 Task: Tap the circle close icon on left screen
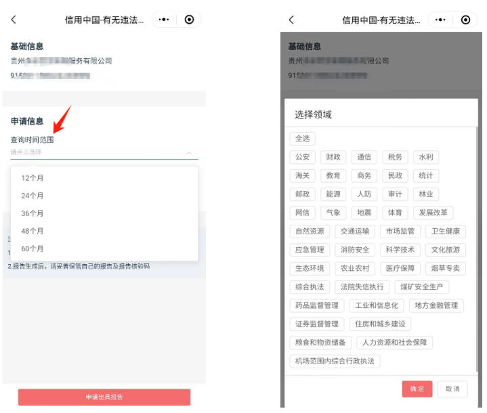[189, 20]
